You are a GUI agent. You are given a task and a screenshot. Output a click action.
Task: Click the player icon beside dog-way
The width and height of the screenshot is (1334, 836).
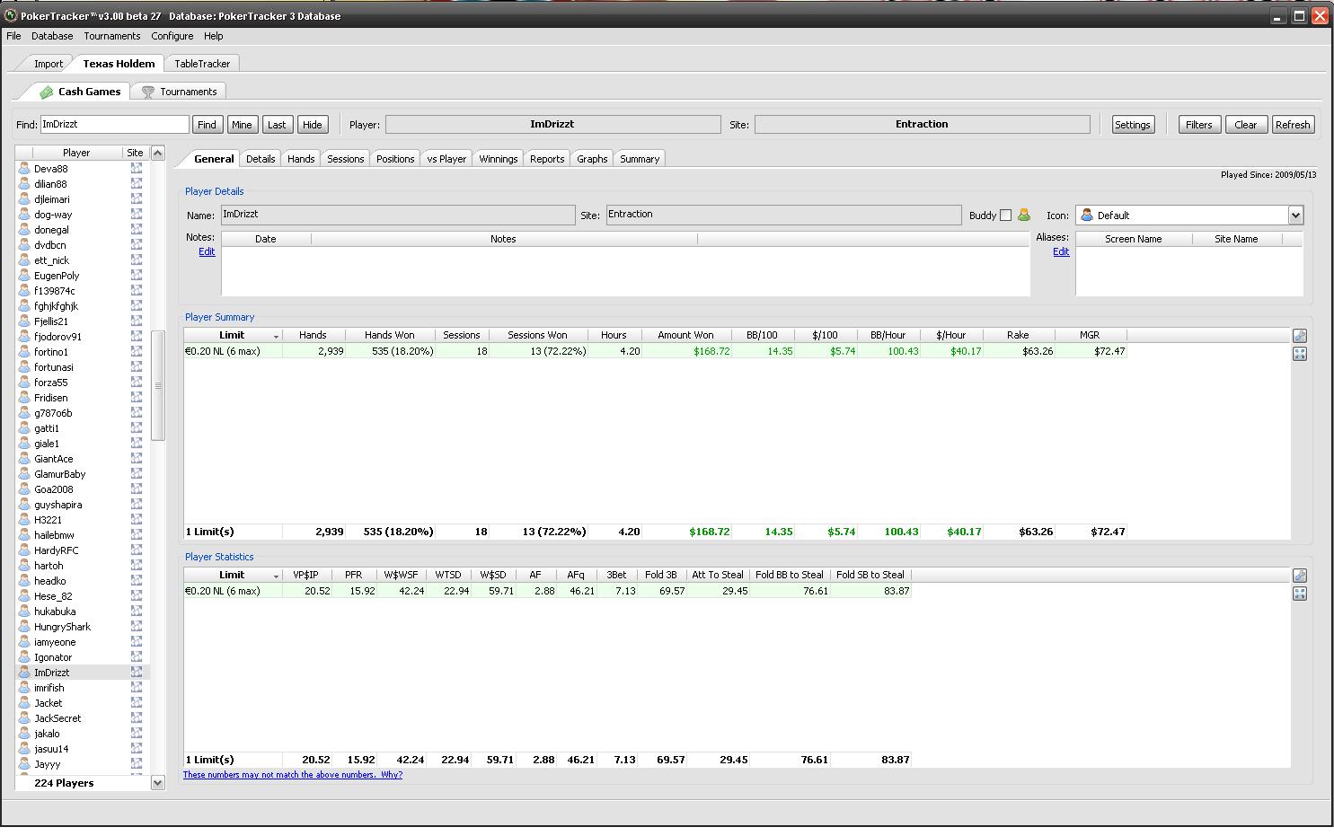[x=24, y=215]
